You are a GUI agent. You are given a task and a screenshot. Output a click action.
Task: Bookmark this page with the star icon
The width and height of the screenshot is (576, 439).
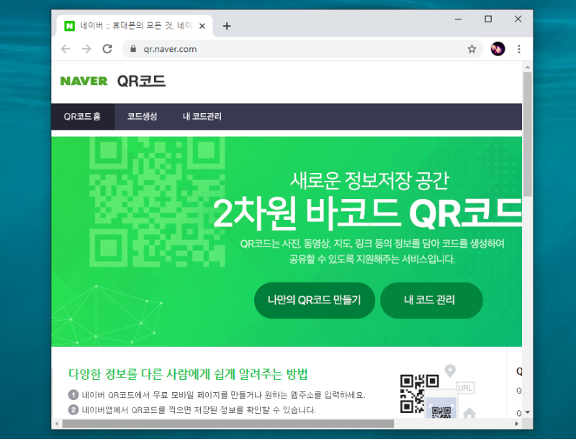tap(472, 49)
